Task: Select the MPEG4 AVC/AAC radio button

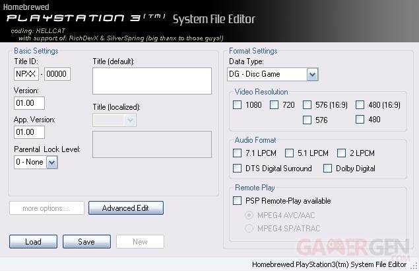Action: pyautogui.click(x=249, y=215)
